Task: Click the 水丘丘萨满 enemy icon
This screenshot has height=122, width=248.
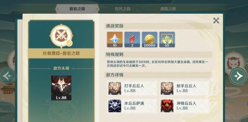Action: click(x=115, y=106)
